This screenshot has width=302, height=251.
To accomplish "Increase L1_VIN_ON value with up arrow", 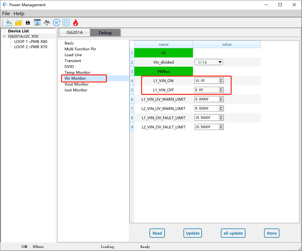I will [221, 79].
